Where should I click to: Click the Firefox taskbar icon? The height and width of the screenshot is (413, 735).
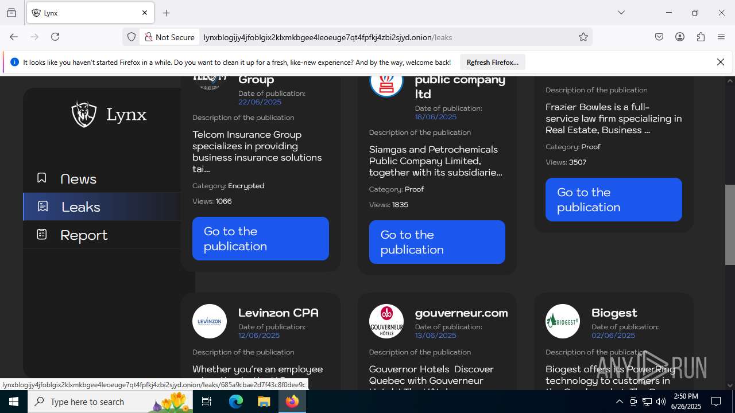click(x=292, y=402)
